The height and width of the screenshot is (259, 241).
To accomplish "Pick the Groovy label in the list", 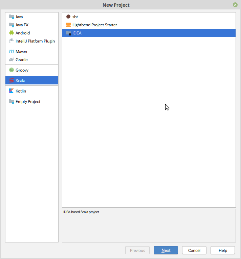I will [x=22, y=70].
